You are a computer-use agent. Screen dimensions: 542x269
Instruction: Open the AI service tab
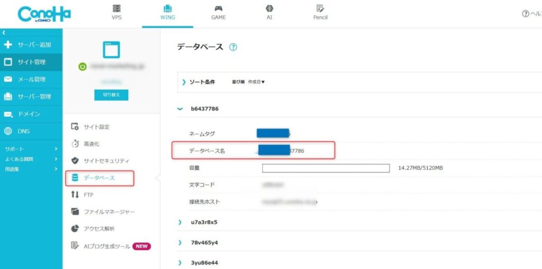tap(269, 12)
